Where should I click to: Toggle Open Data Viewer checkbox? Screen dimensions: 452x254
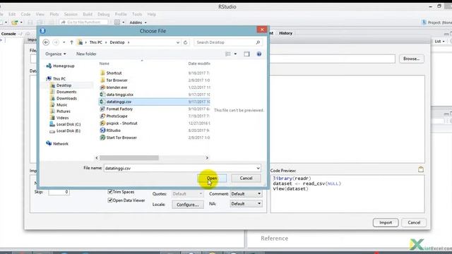pyautogui.click(x=110, y=200)
